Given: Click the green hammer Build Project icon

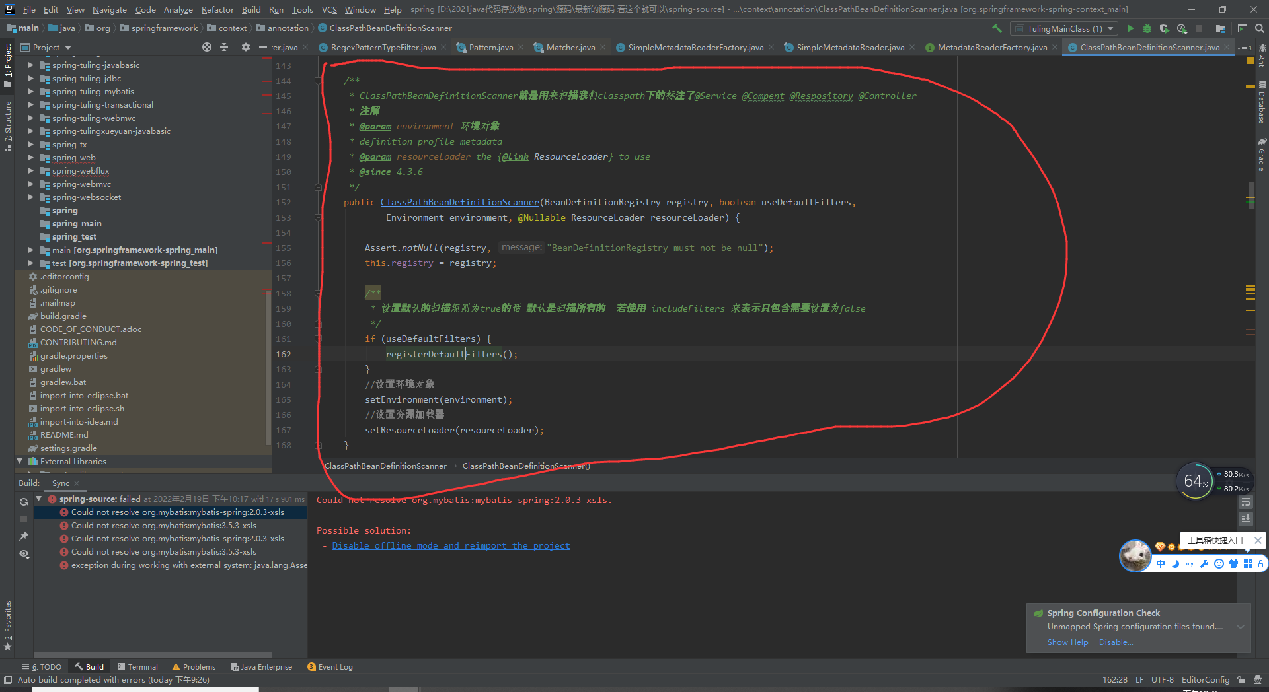Looking at the screenshot, I should [997, 28].
